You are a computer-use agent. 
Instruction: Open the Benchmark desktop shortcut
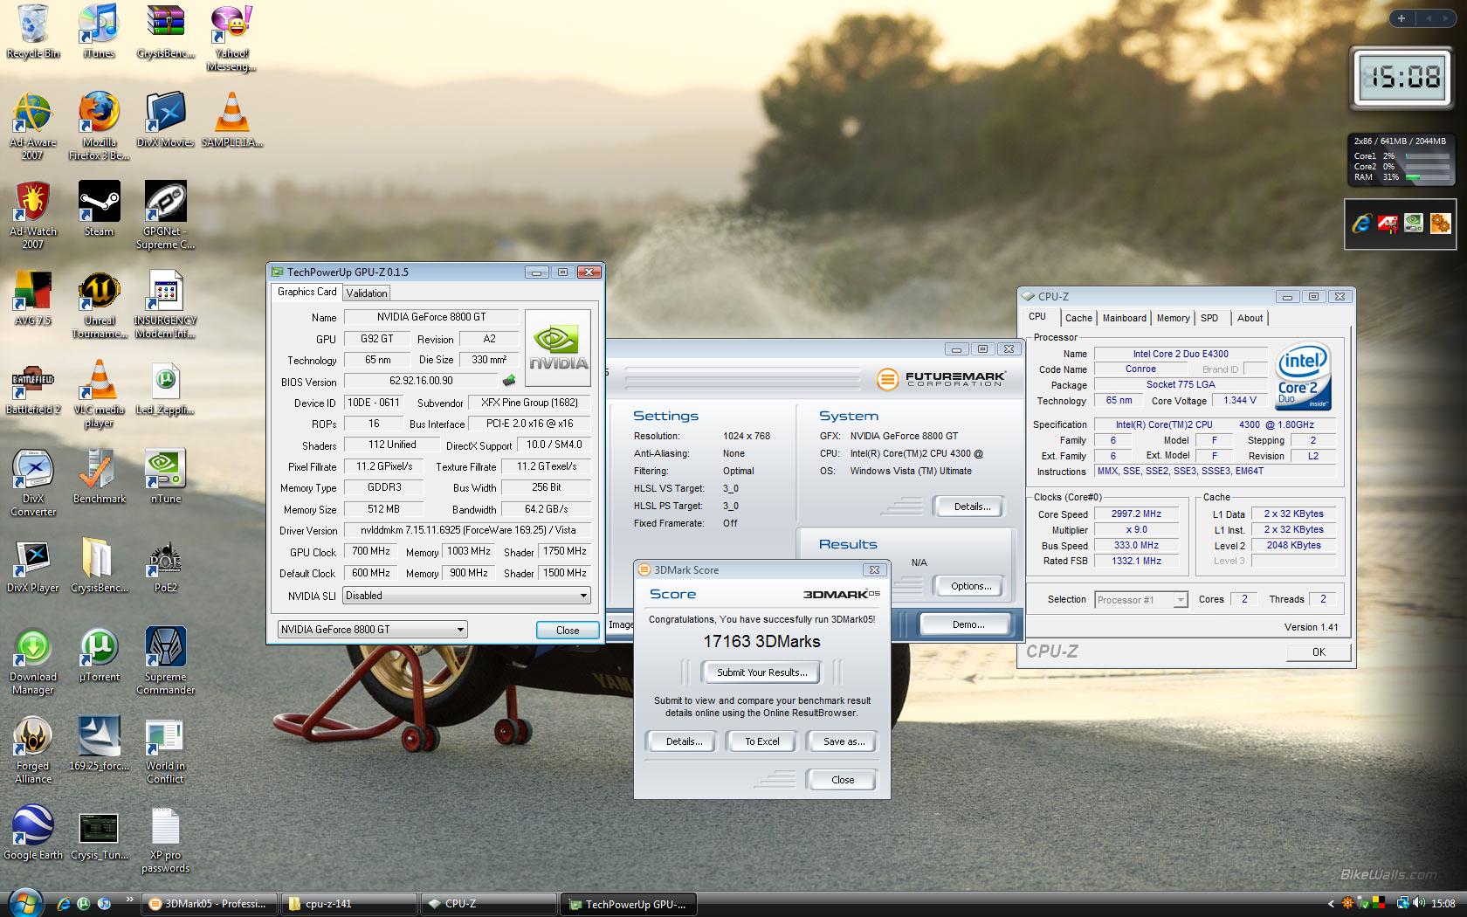[99, 476]
